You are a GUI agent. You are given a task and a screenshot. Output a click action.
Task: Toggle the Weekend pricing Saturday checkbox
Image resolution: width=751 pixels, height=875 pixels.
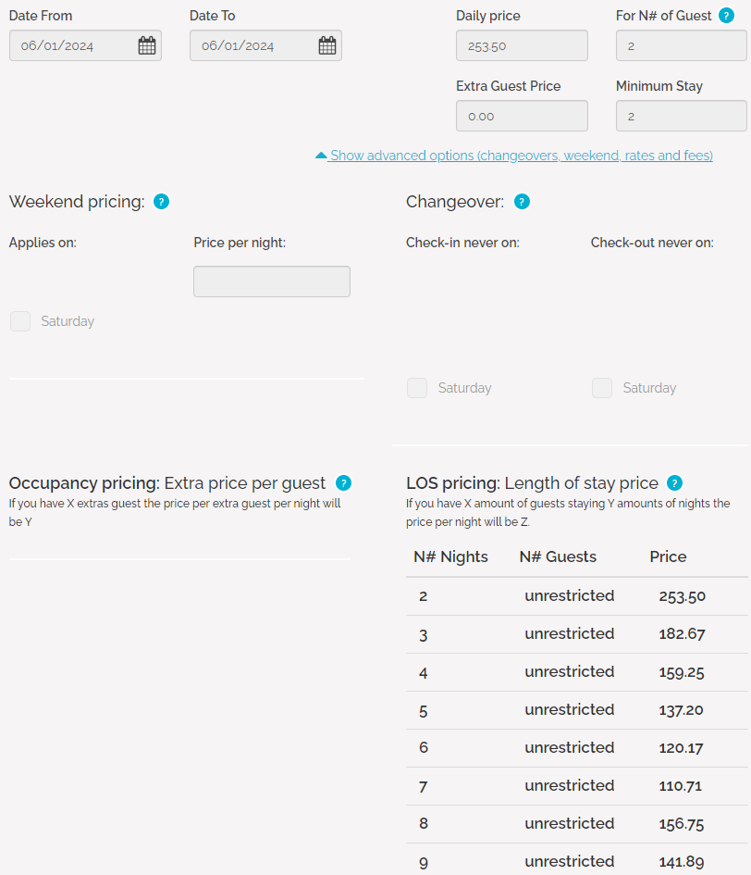[20, 321]
